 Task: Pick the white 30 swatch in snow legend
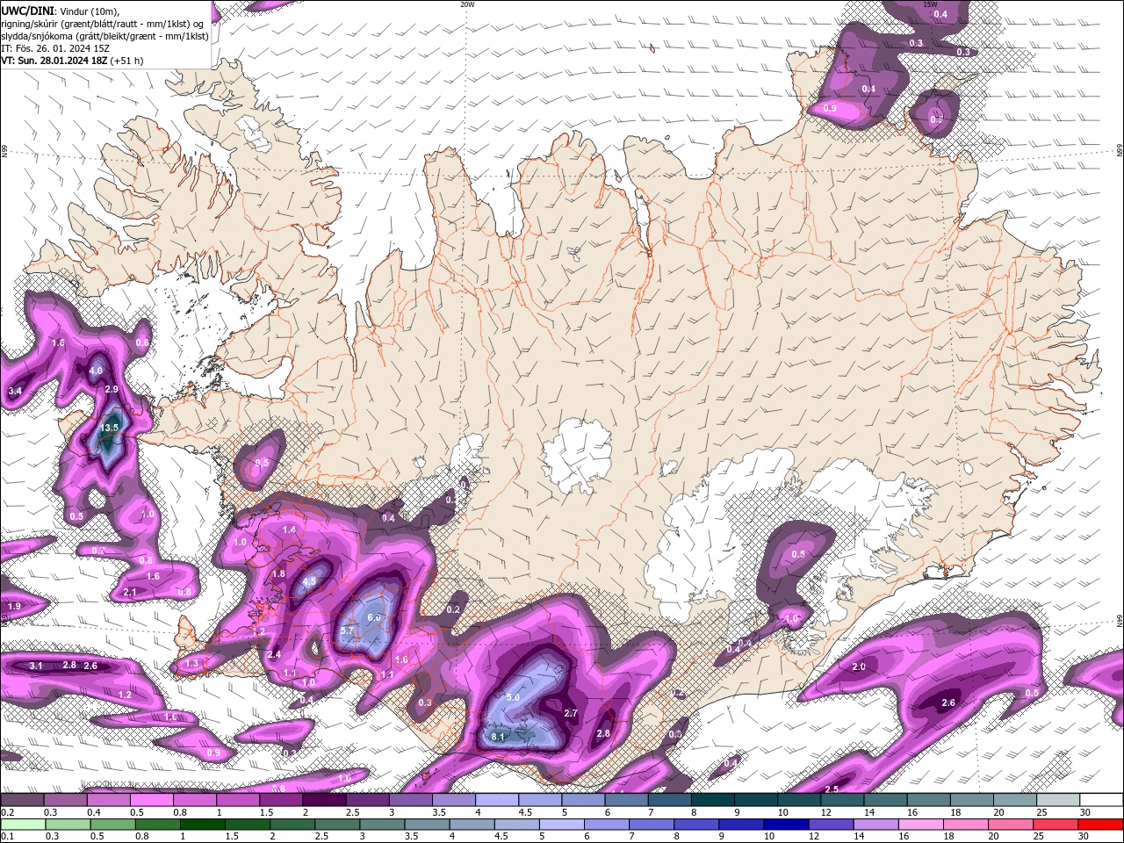coord(1102,800)
